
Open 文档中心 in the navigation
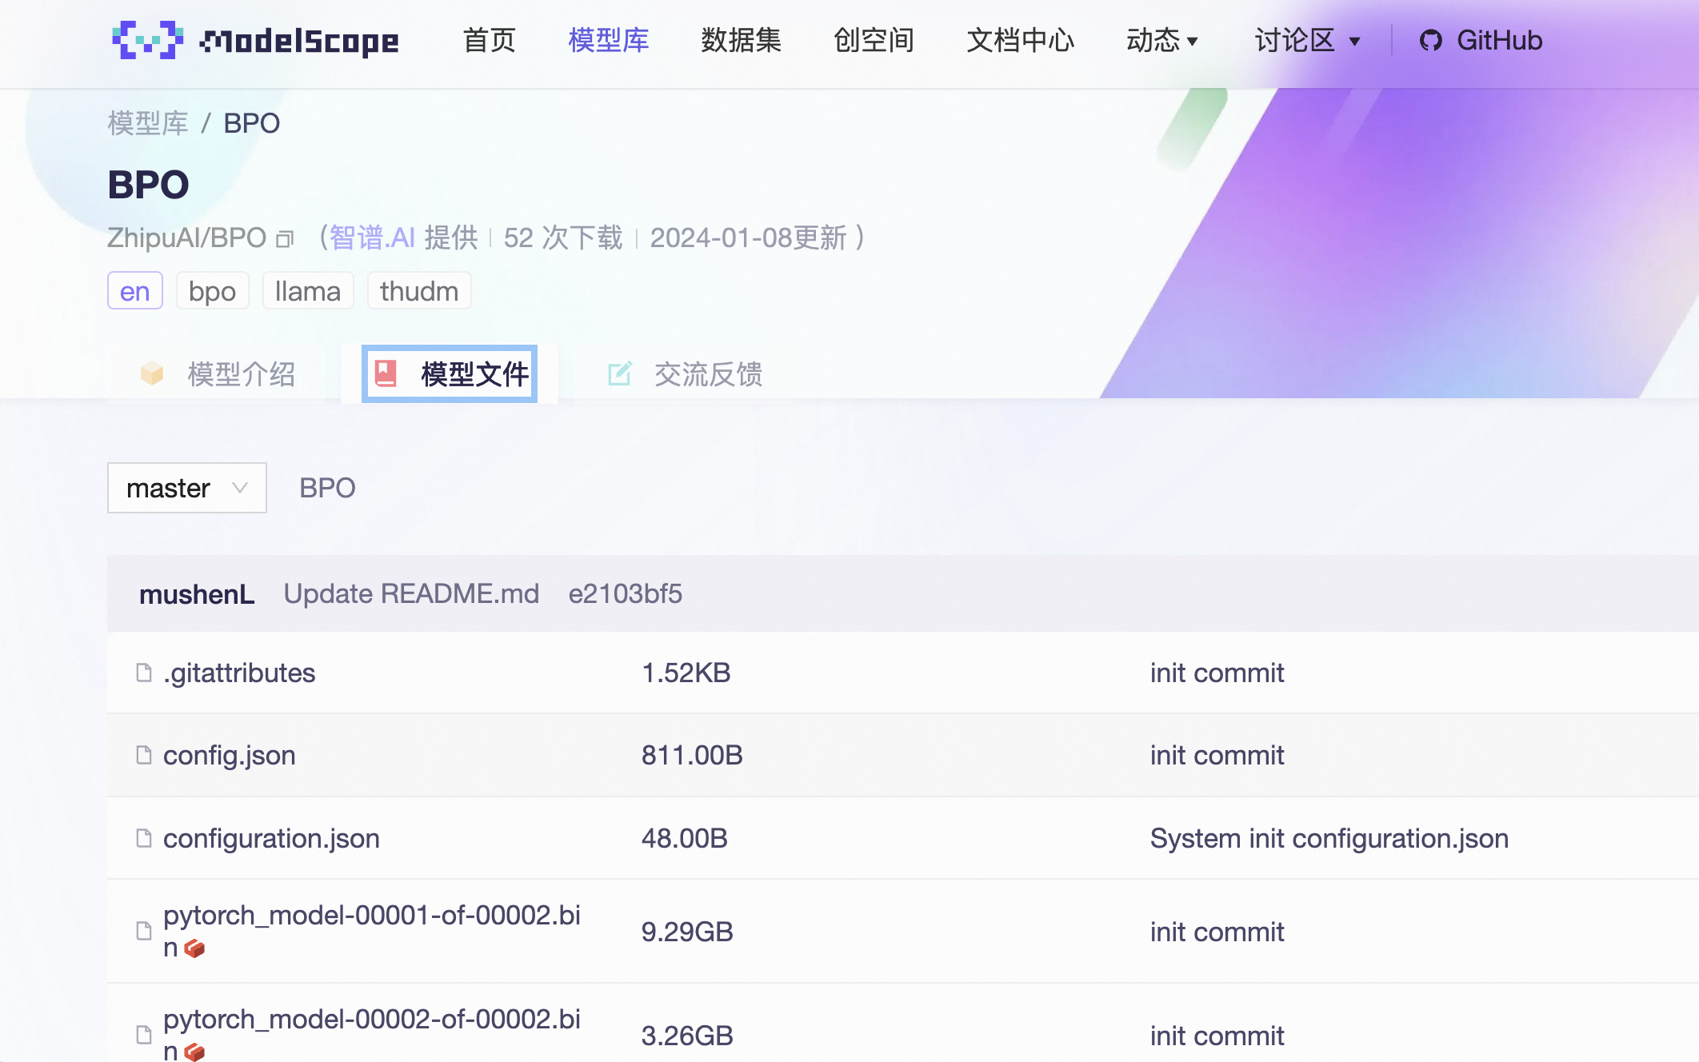pyautogui.click(x=1021, y=40)
